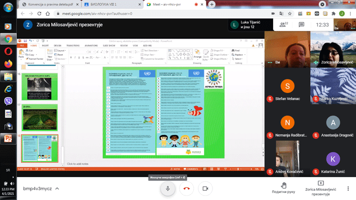
Task: Select slide 18 thumbnail in PowerPoint
Action: (40, 149)
